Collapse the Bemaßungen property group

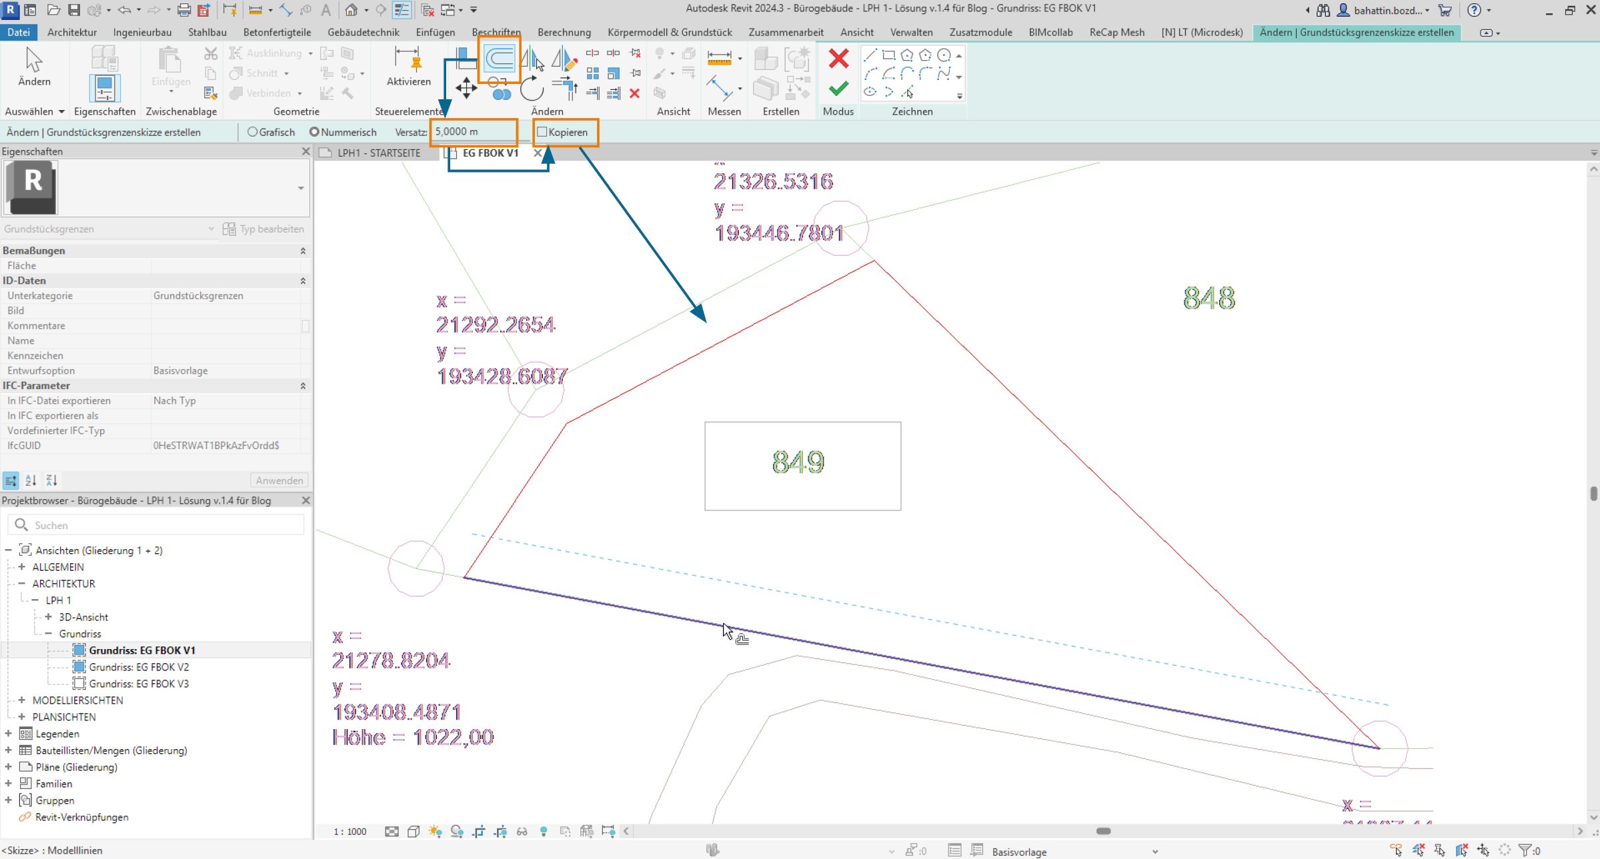point(303,251)
